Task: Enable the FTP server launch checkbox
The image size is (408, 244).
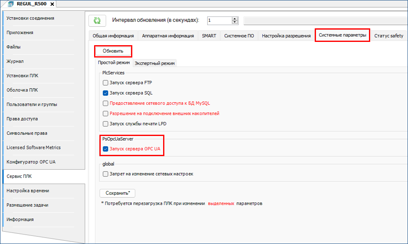Action: (x=106, y=83)
